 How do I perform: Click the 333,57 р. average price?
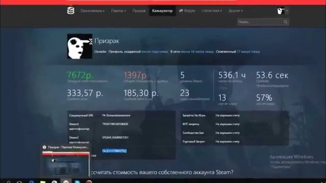[85, 93]
